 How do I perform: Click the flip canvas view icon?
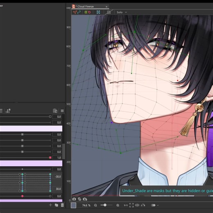tap(143, 205)
